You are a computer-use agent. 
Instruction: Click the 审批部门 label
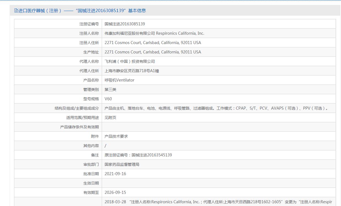(91, 164)
